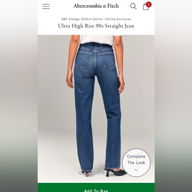Open the jeans product photo
Viewport: 192px width, 192px height.
(x=96, y=108)
